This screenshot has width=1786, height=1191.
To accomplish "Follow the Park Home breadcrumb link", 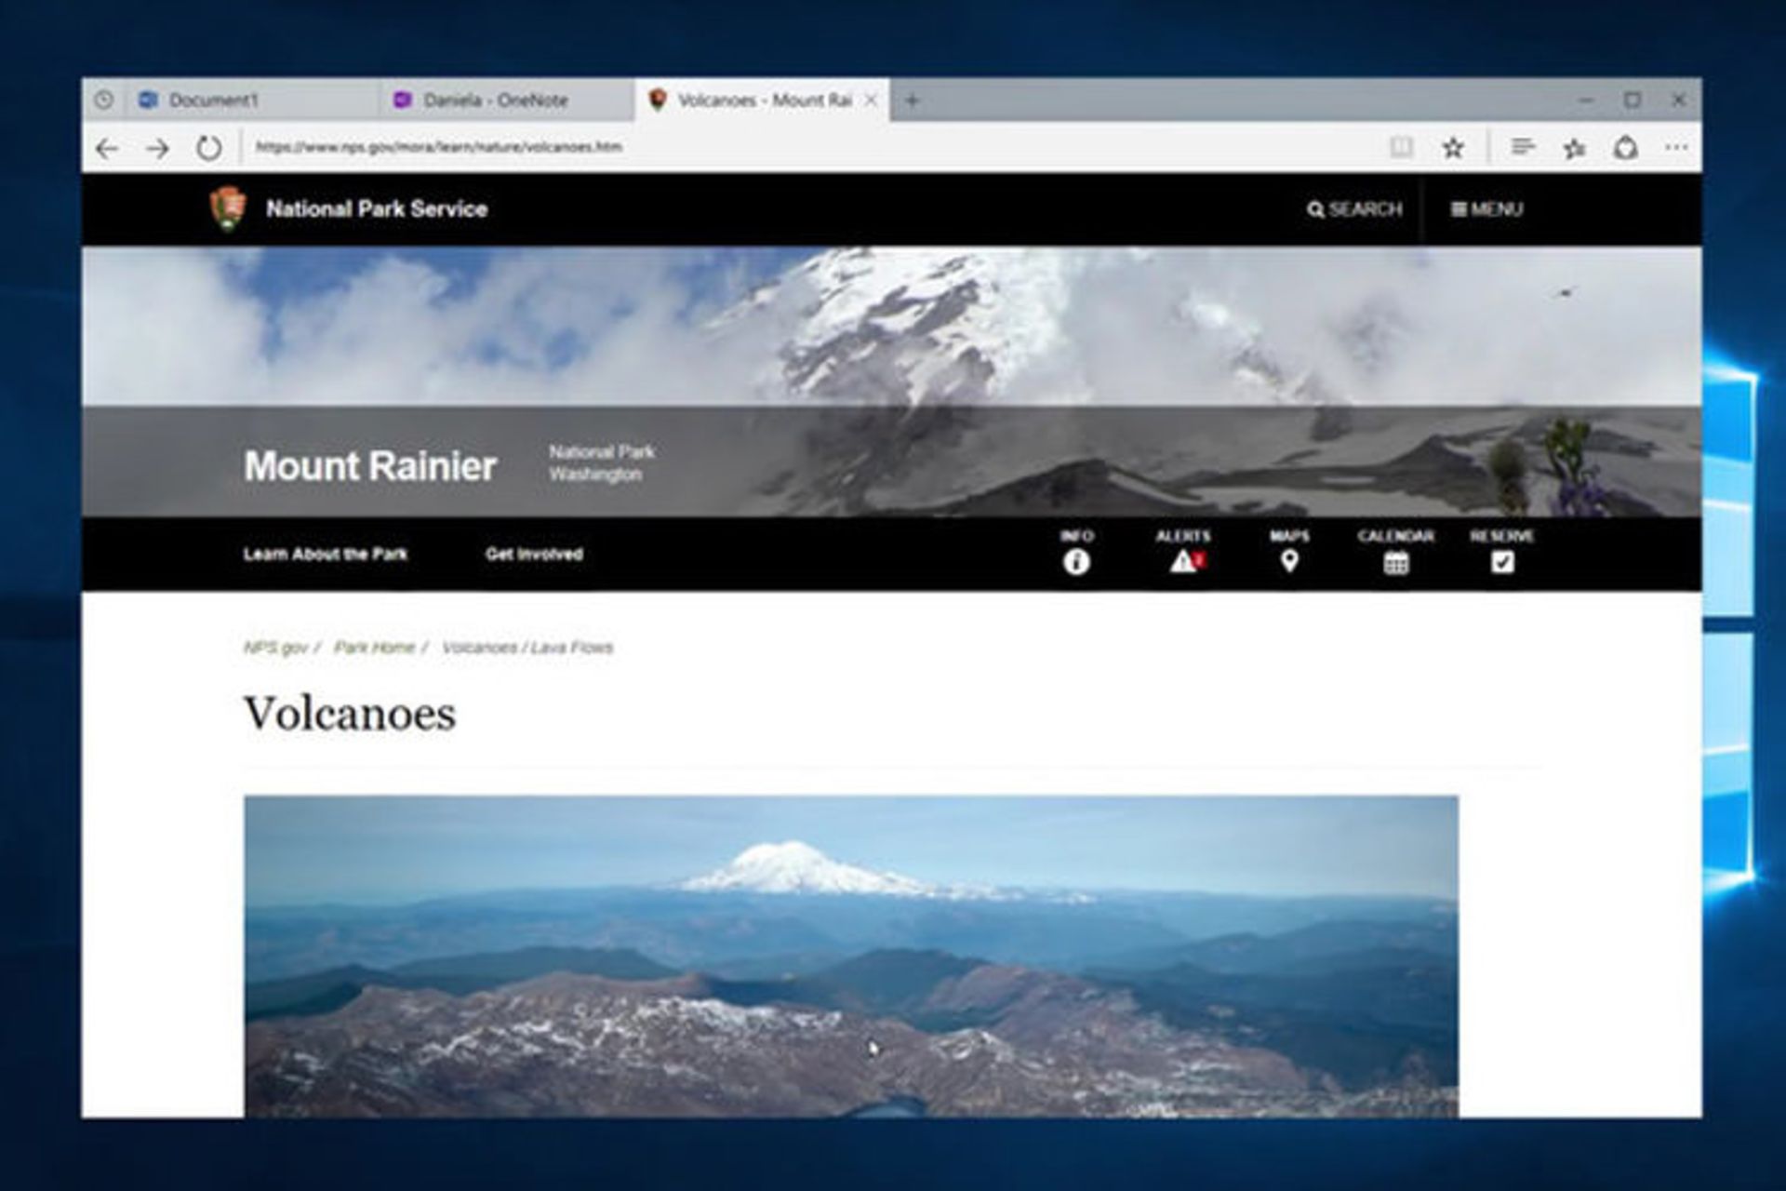I will (374, 647).
